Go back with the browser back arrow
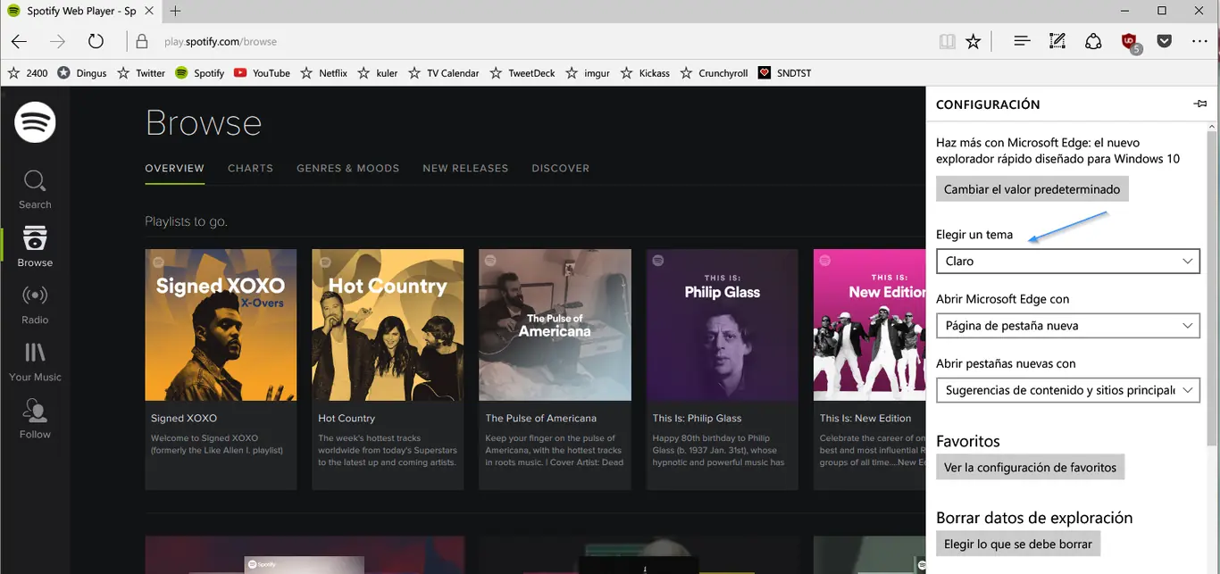The width and height of the screenshot is (1220, 574). 19,41
